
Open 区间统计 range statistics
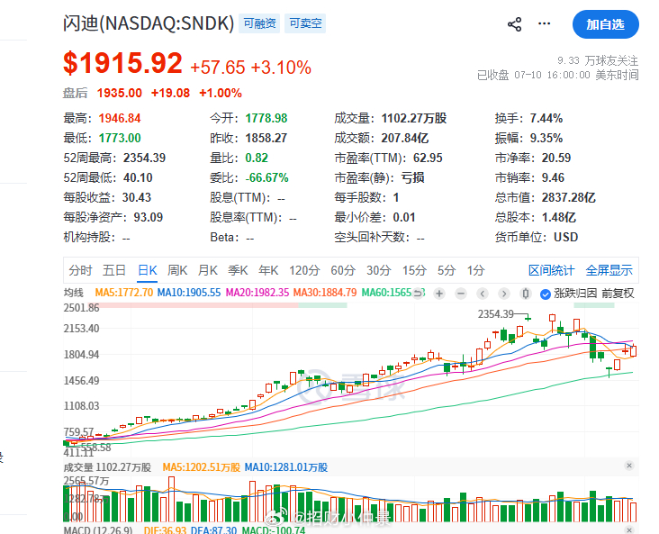click(x=551, y=270)
